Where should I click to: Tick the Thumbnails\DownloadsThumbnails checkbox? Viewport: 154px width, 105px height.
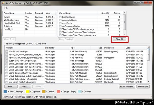coord(60,32)
